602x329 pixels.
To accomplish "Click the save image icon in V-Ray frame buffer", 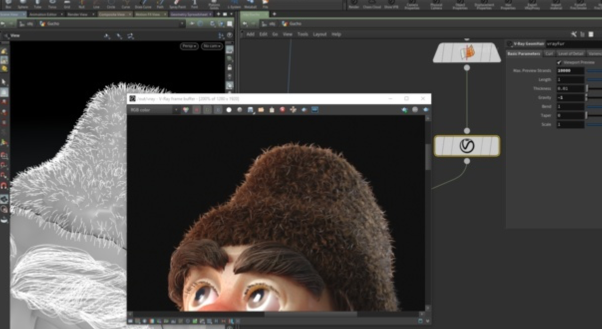I will click(250, 110).
